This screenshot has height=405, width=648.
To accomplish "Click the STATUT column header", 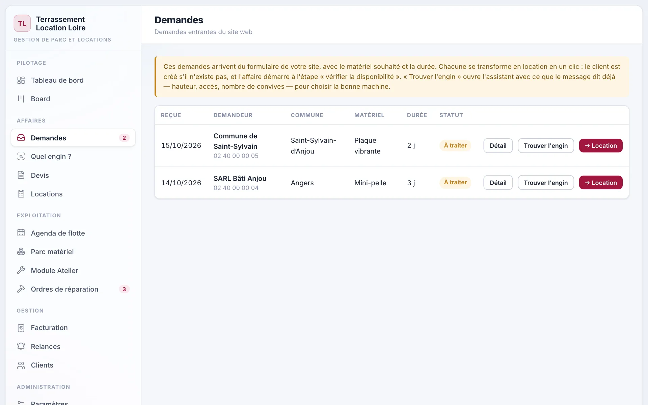I will [451, 115].
